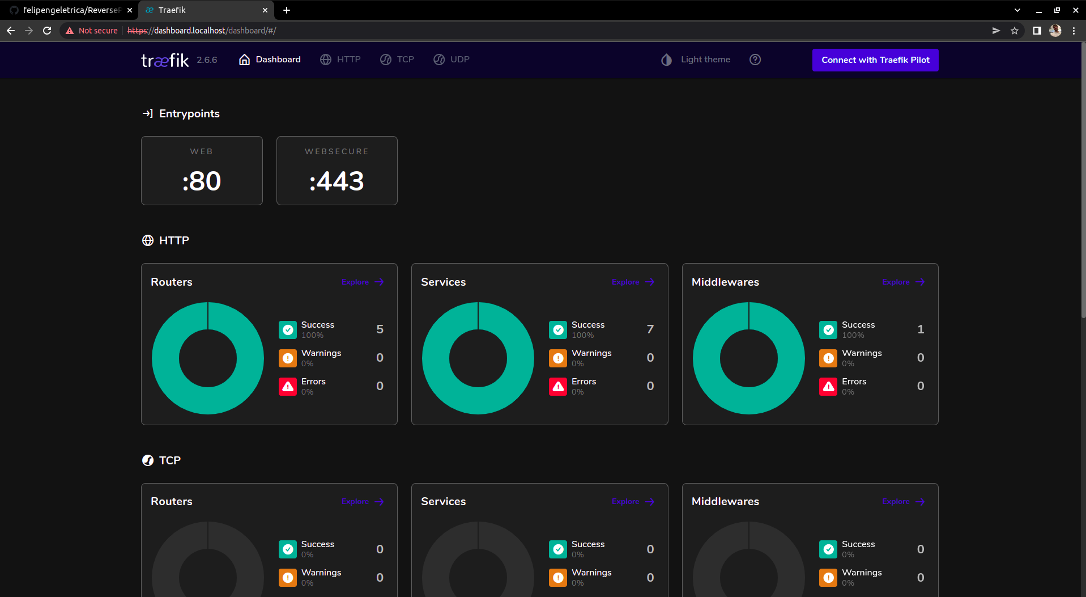The width and height of the screenshot is (1086, 597).
Task: Click the WEBSECURE :443 entrypoint card
Action: click(337, 171)
